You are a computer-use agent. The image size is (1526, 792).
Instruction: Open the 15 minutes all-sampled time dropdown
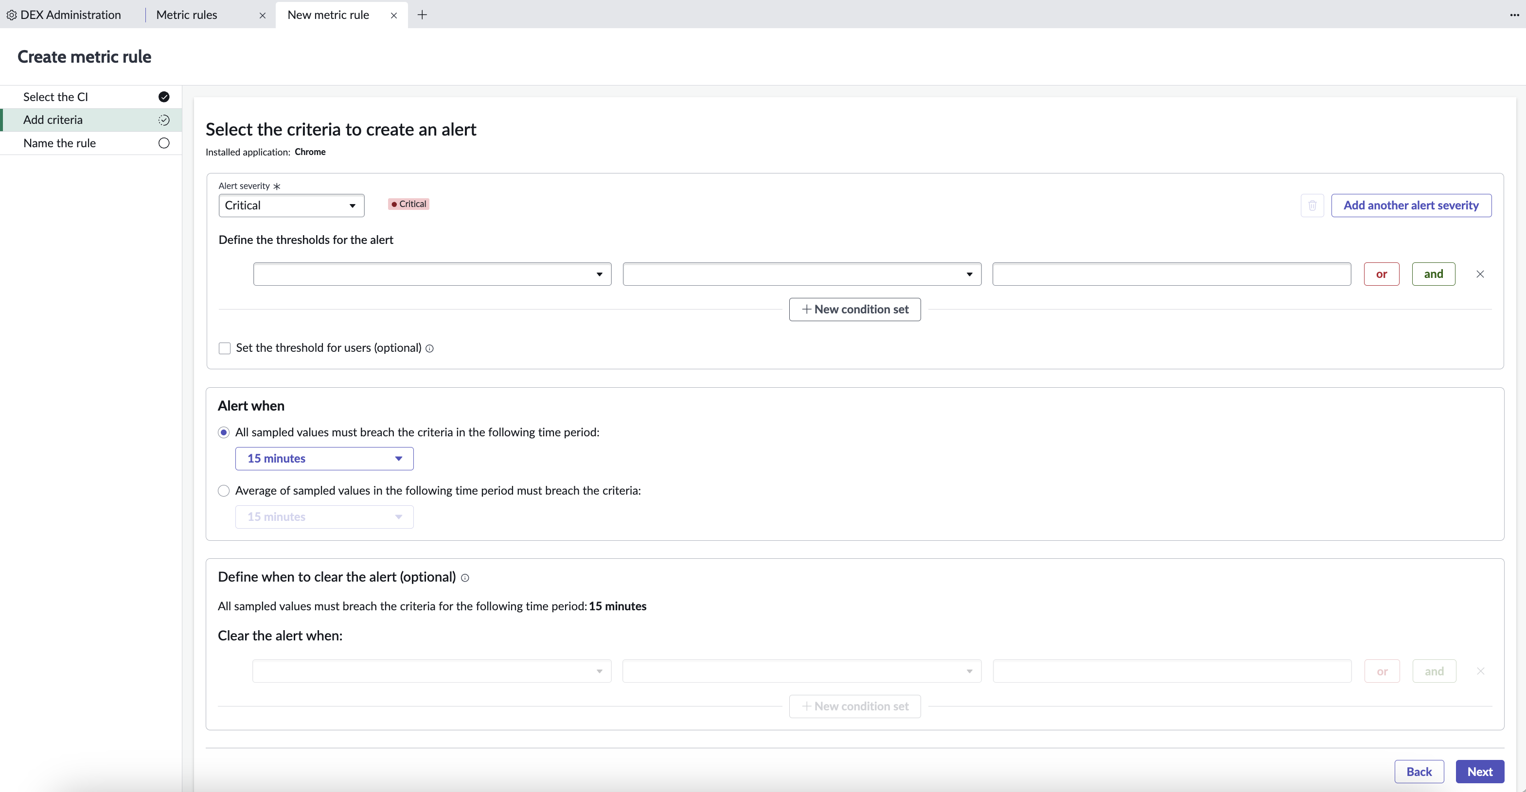tap(324, 458)
